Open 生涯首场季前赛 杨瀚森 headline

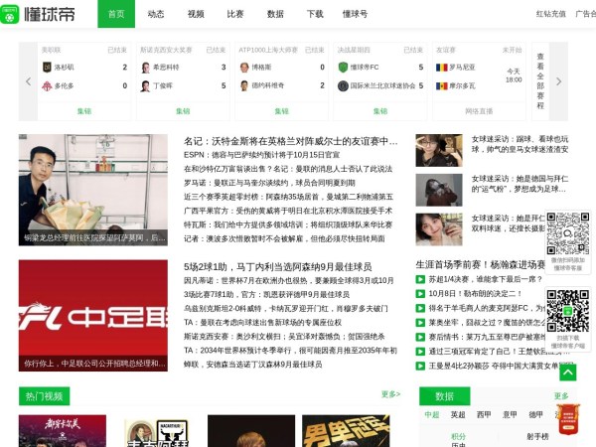(481, 264)
